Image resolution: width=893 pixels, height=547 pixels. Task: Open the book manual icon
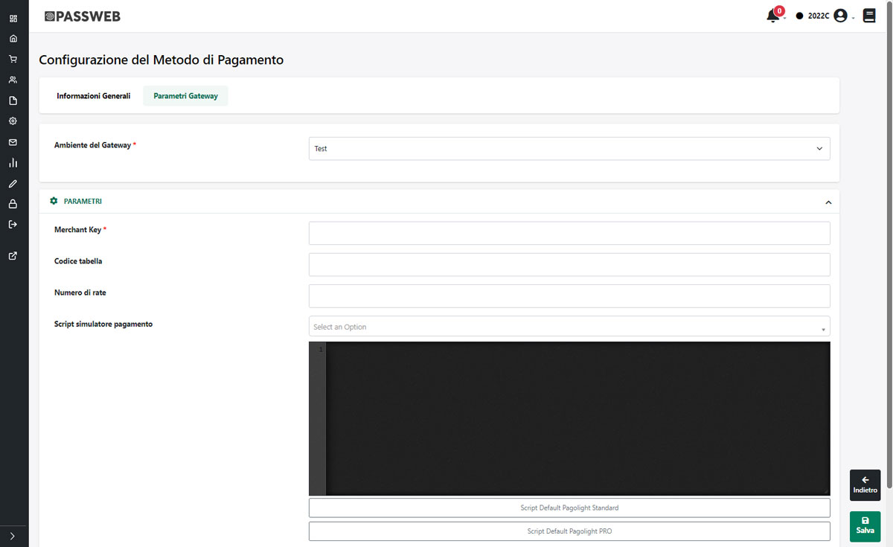869,16
